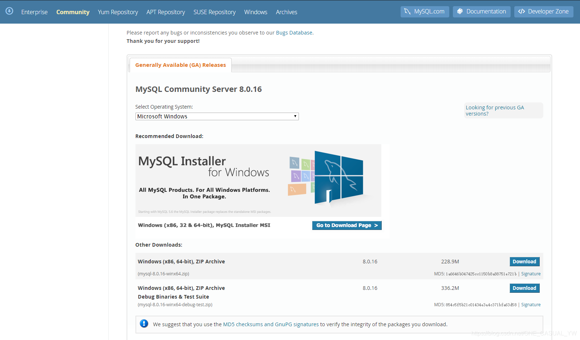Follow the Bugs Database link
580x340 pixels.
(x=294, y=33)
